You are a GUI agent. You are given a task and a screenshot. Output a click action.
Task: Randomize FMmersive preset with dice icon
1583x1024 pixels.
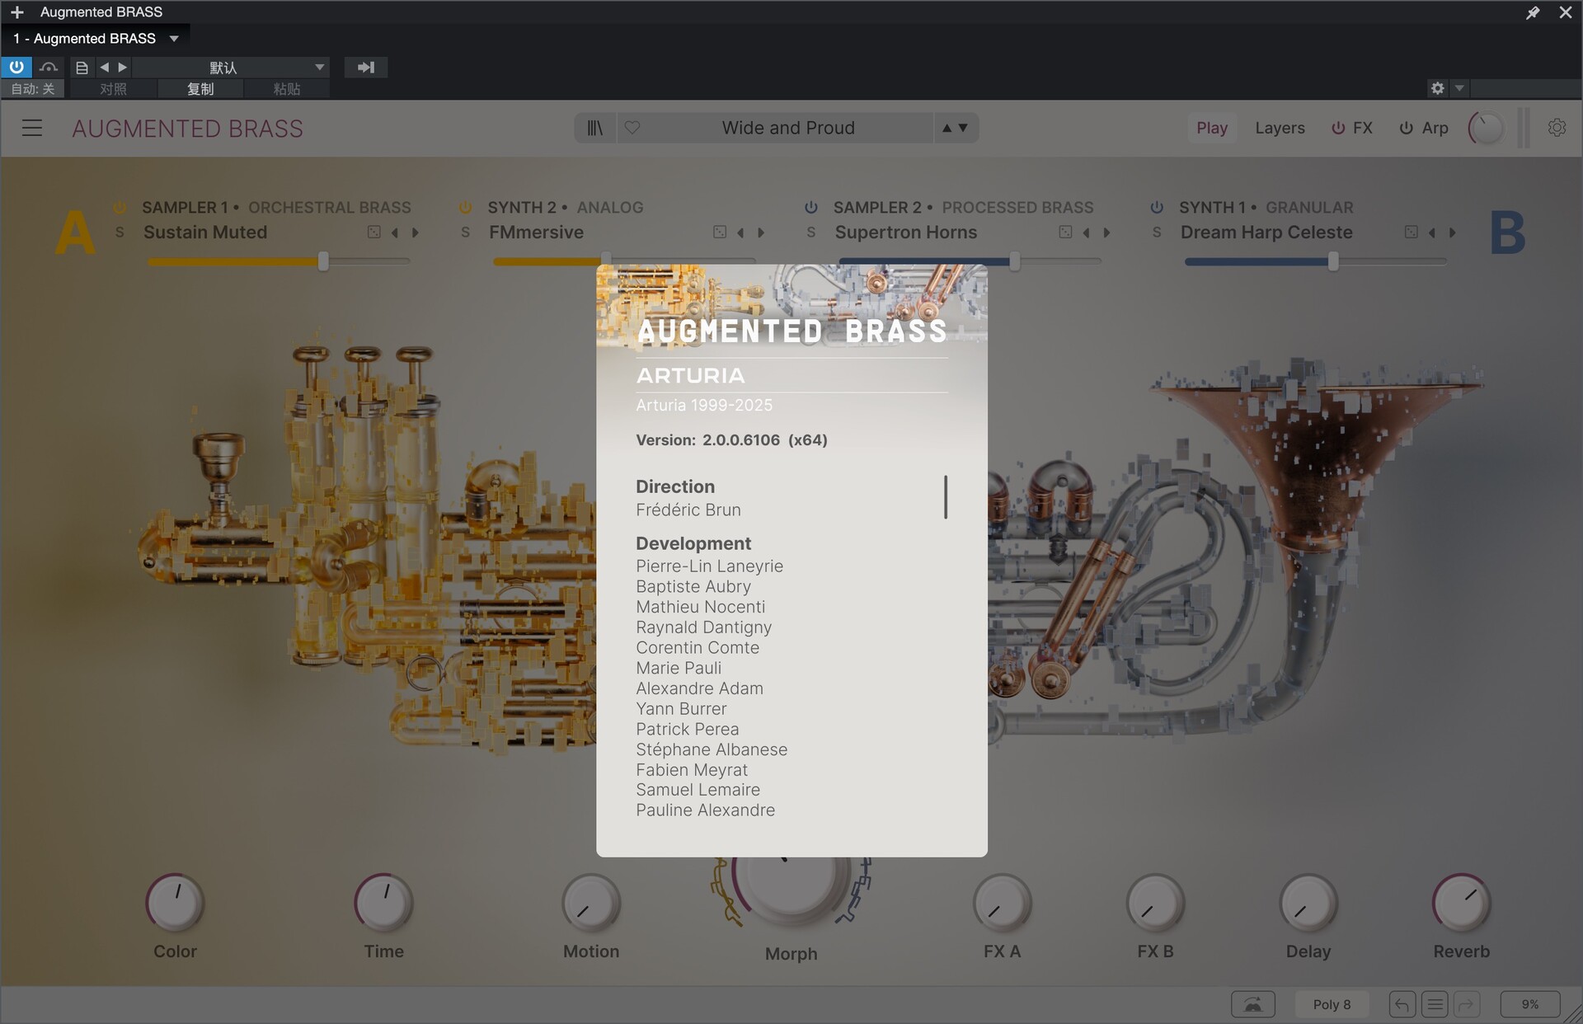pos(720,233)
